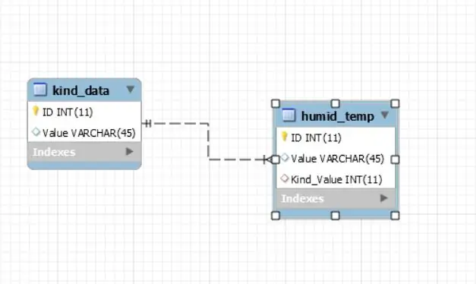Click the one-to-one marker near kind_data
This screenshot has height=284, width=476.
pyautogui.click(x=147, y=123)
